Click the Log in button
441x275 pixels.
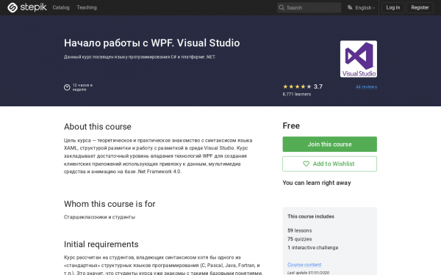393,7
